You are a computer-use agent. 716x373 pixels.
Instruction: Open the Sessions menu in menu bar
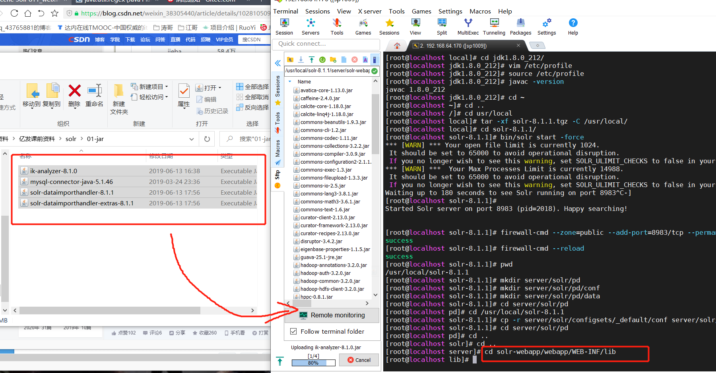pyautogui.click(x=317, y=11)
